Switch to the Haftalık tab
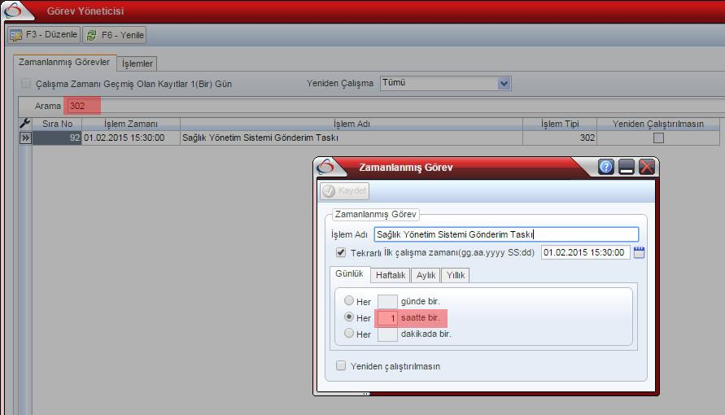725x415 pixels. (391, 275)
